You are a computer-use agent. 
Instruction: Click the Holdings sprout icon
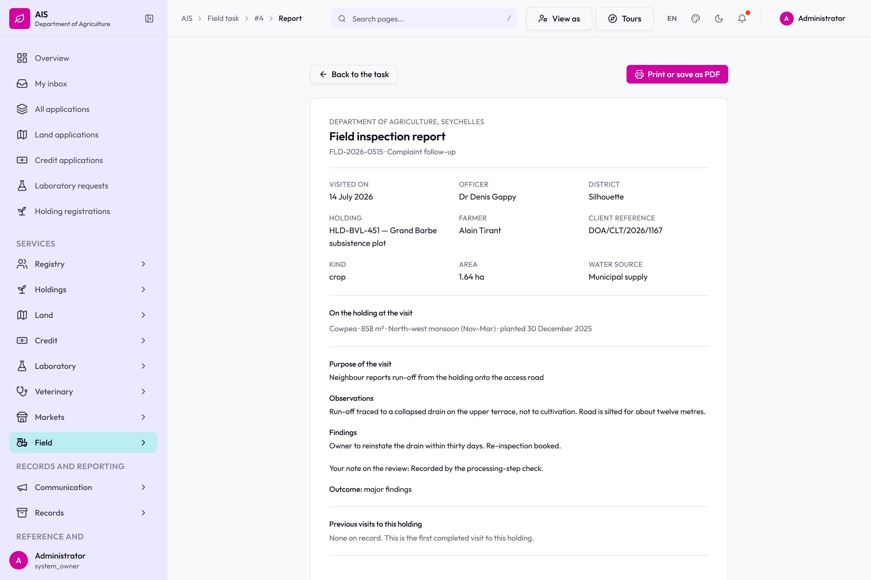click(22, 290)
